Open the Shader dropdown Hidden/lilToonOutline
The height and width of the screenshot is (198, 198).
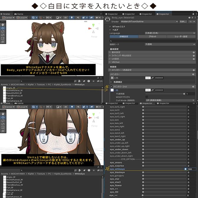coord(149,22)
